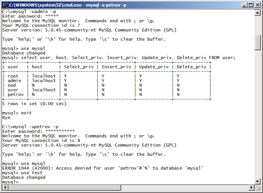Click the window title 'mysql -u petrov -p'

[106, 5]
